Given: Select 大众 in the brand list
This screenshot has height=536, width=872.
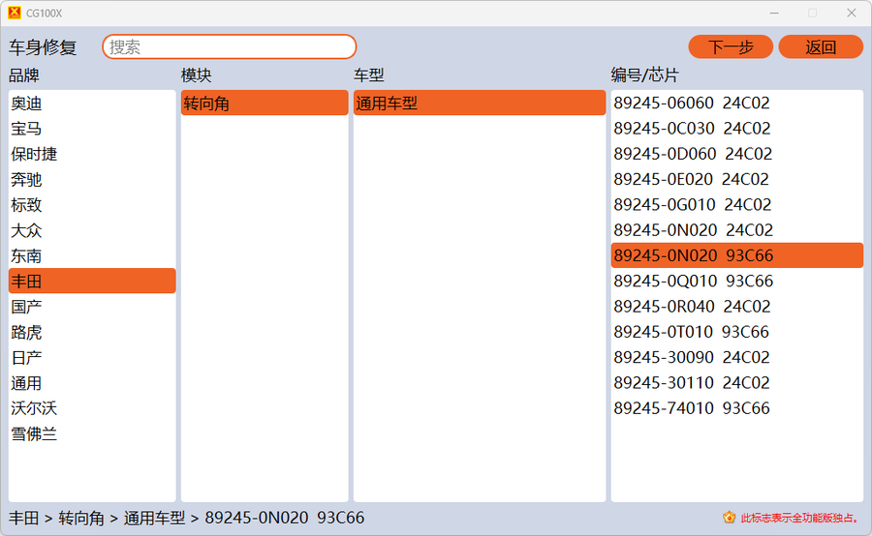Looking at the screenshot, I should (x=27, y=230).
